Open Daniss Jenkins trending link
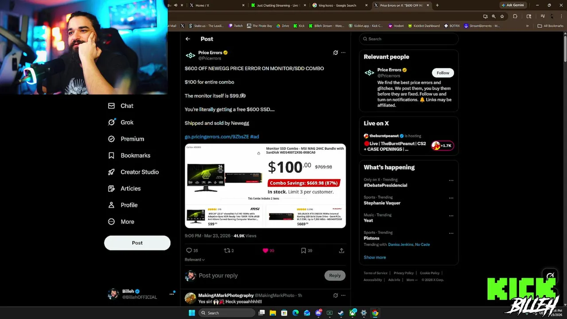The image size is (567, 319). pos(400,245)
